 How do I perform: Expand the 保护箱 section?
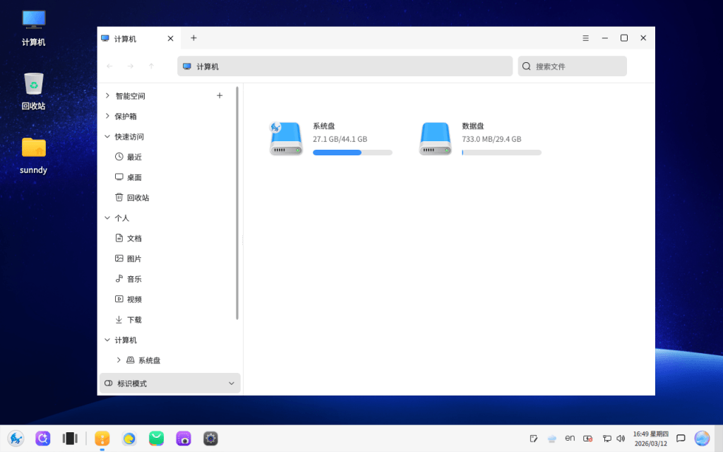point(107,116)
